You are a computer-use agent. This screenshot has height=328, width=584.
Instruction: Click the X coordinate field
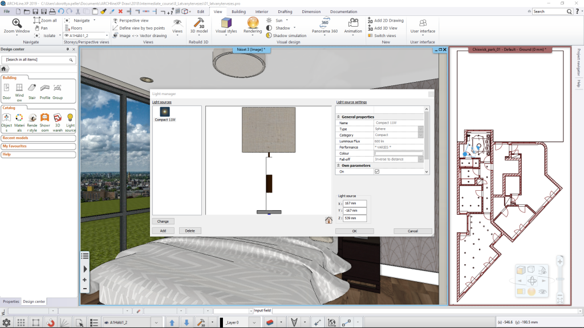(355, 203)
